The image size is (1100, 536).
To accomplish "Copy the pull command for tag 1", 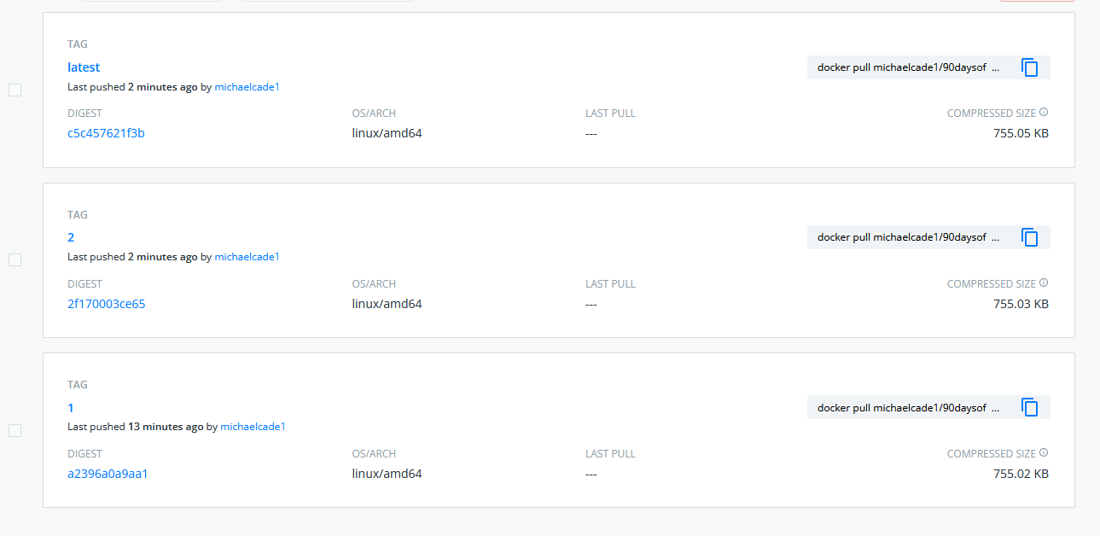I will (1030, 407).
